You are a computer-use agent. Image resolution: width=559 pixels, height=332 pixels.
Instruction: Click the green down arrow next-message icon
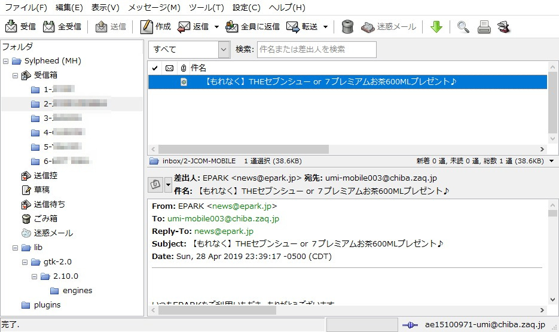(436, 27)
